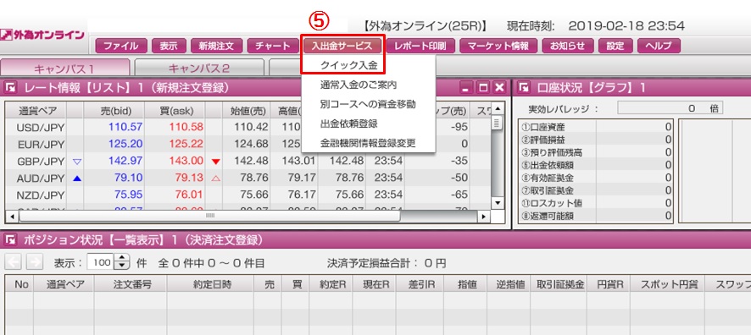
Task: Click the GBP/JPY ask price 143.00
Action: [186, 161]
